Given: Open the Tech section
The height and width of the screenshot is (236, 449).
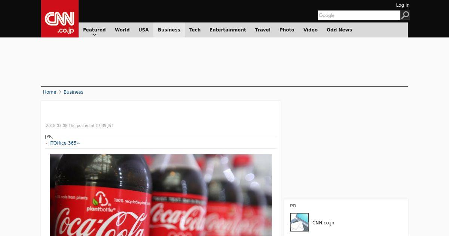Looking at the screenshot, I should pos(195,30).
